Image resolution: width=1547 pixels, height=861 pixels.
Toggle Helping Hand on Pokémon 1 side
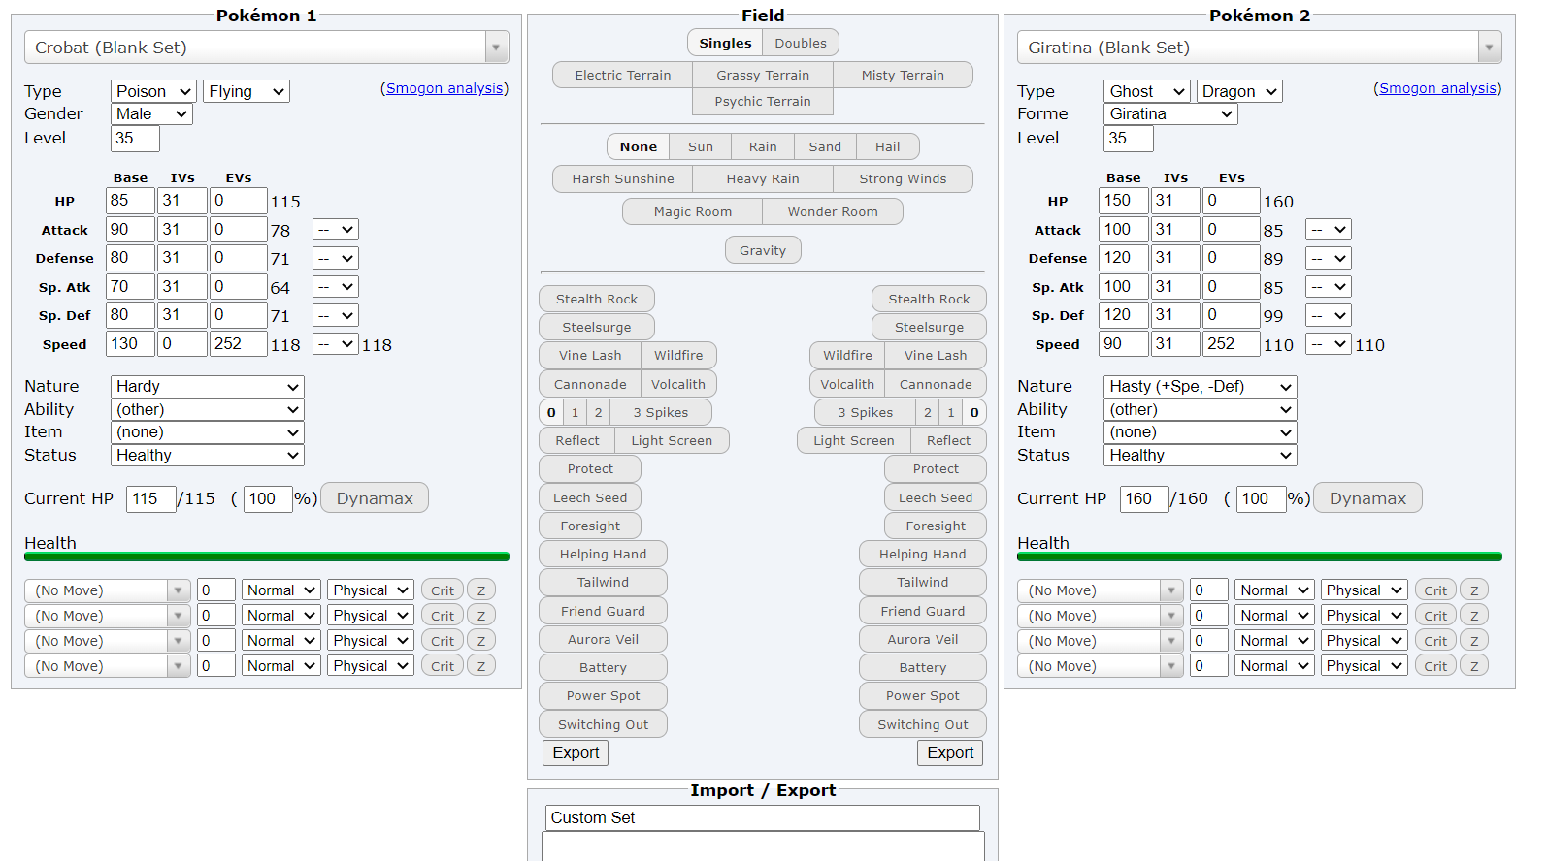[603, 554]
